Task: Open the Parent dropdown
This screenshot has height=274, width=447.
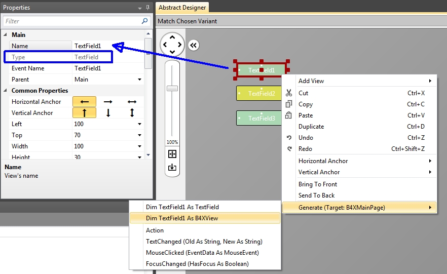Action: [x=140, y=80]
